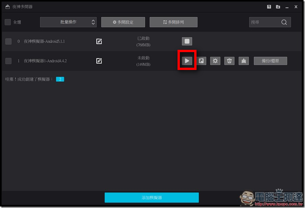Screen dimensions: 305x208
Task: Expand the 批量操作 batch operations dropdown
Action: [68, 22]
